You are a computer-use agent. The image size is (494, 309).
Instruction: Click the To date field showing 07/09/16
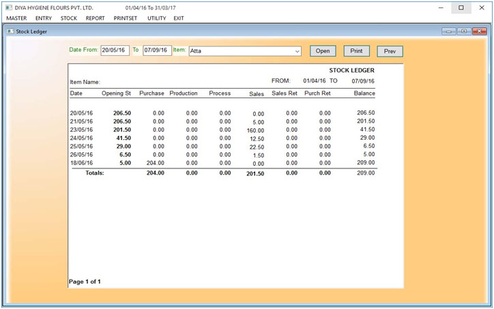(157, 50)
